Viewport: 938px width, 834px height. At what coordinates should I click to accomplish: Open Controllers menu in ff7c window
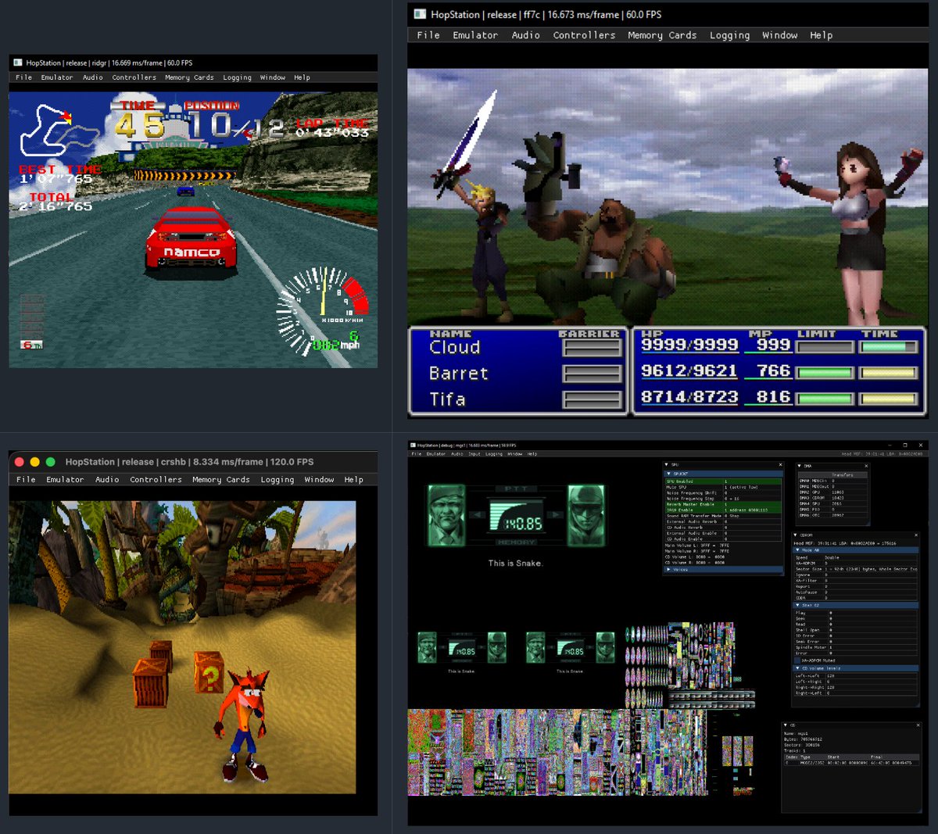pos(584,35)
